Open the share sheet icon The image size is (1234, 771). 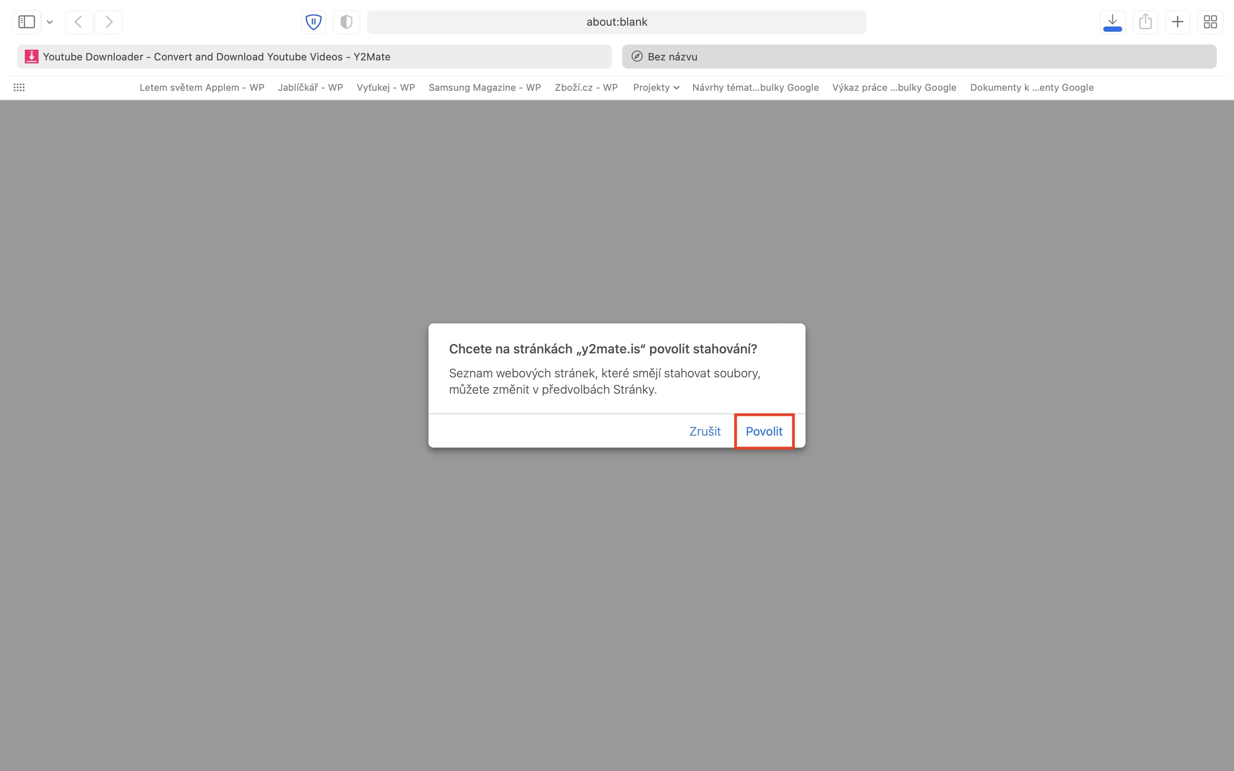(1145, 22)
